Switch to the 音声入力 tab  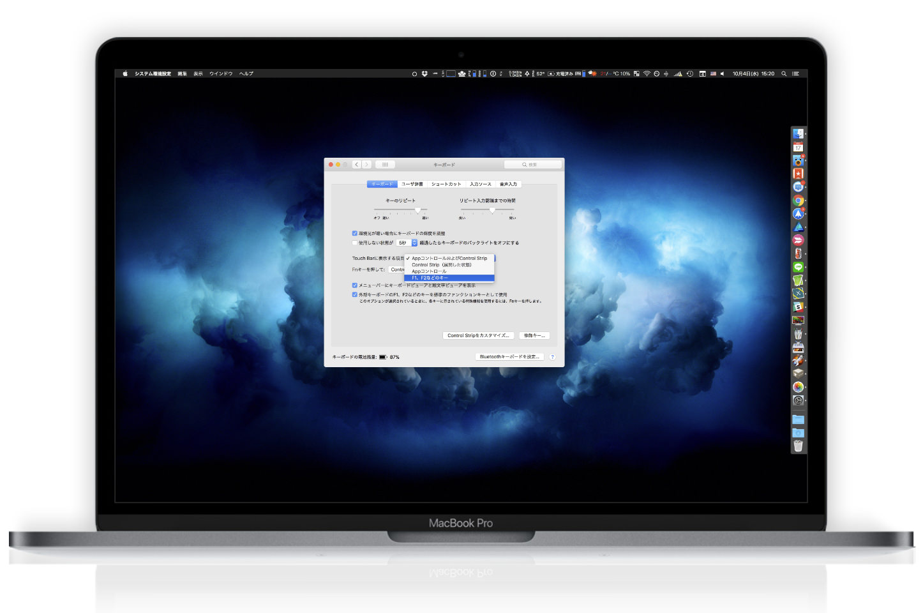pyautogui.click(x=509, y=184)
